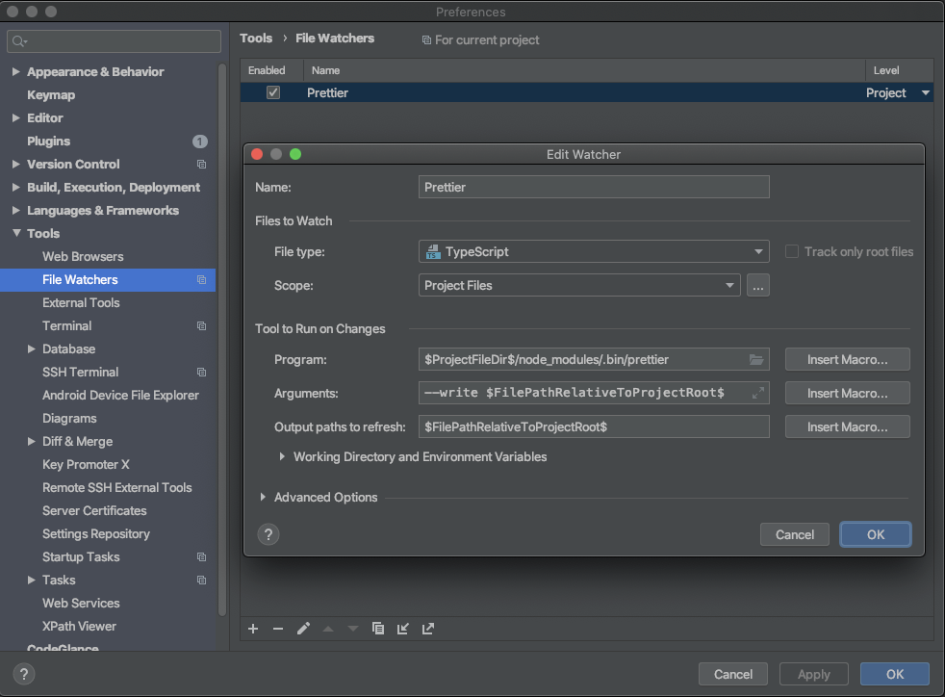The width and height of the screenshot is (945, 697).
Task: Click Insert Macro for Arguments field
Action: pyautogui.click(x=848, y=393)
